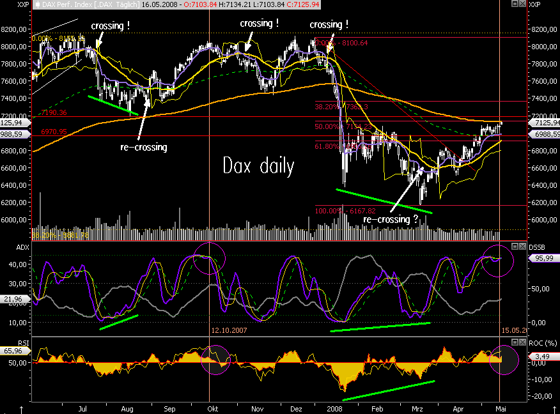Click the up arrow at bottom-left of time axis
560x414 pixels.
pyautogui.click(x=22, y=410)
